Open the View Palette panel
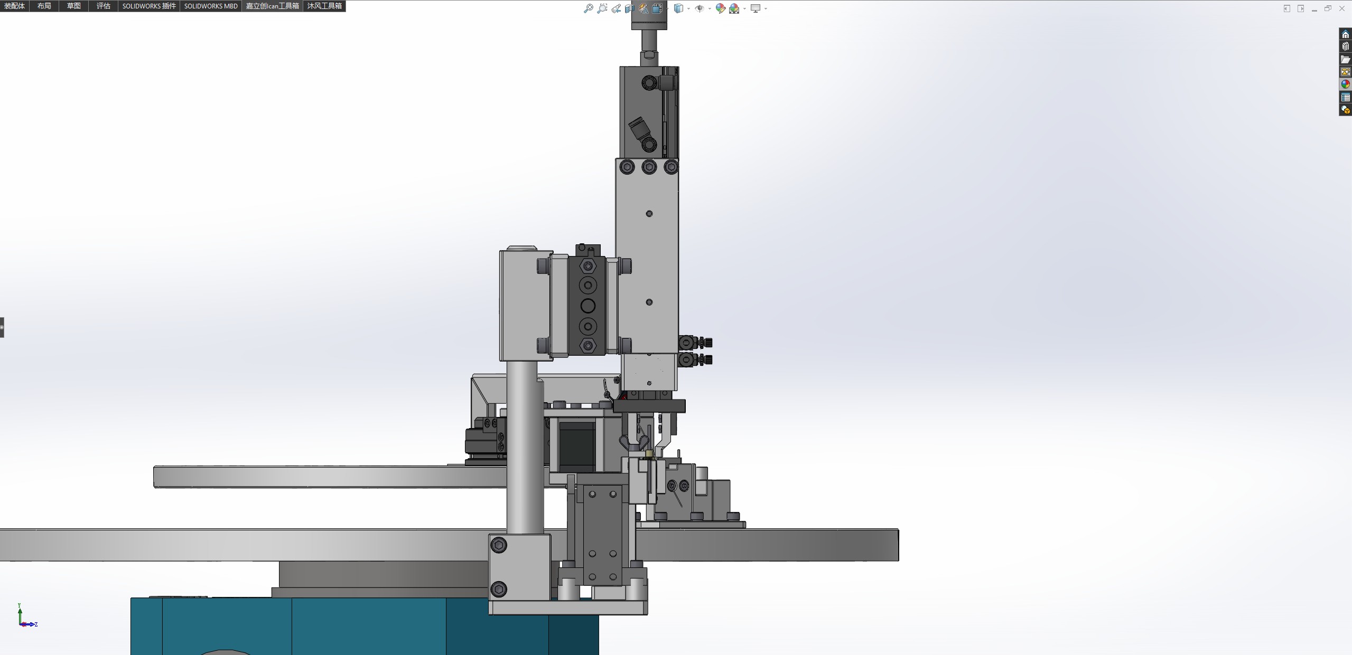The width and height of the screenshot is (1352, 655). (x=1345, y=72)
